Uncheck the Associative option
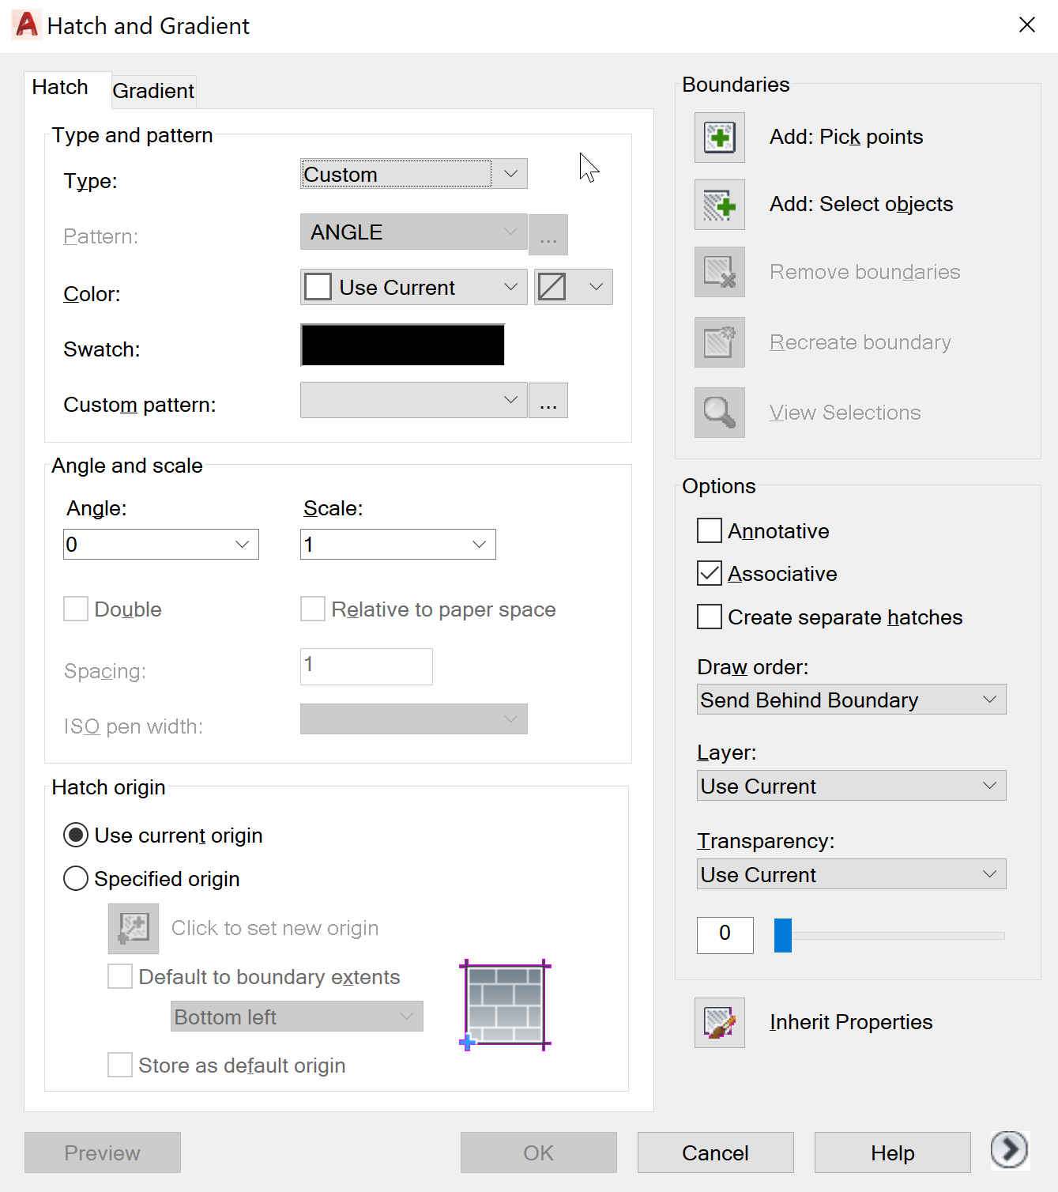 (x=710, y=574)
